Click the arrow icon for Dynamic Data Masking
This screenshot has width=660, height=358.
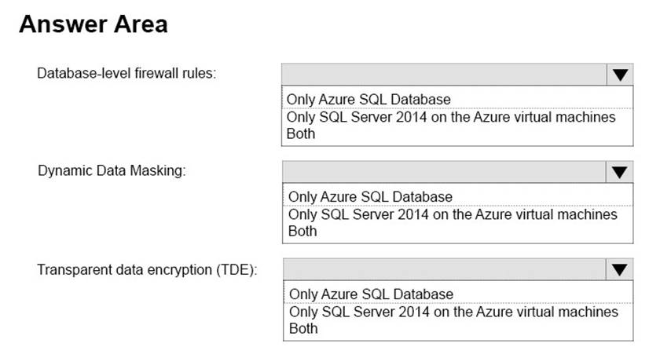619,172
